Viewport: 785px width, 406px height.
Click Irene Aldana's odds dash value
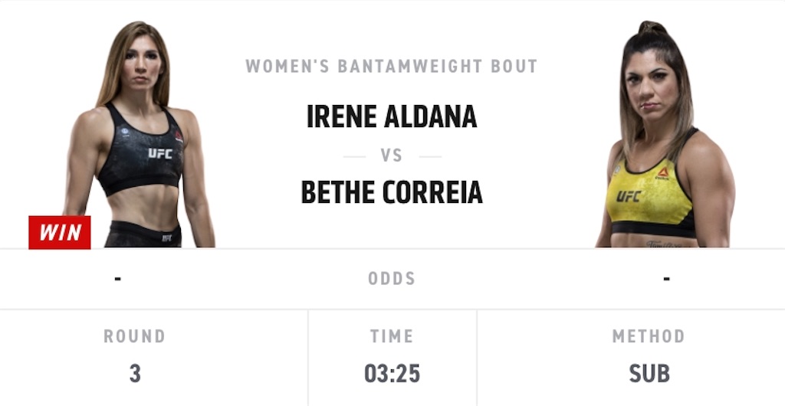click(x=117, y=279)
